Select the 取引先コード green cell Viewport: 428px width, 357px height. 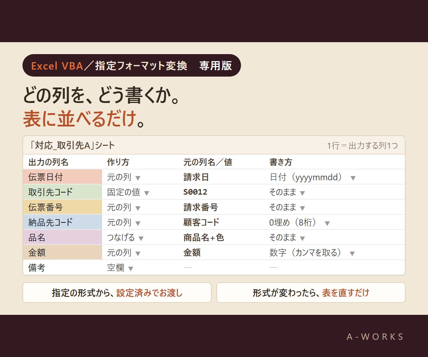tap(62, 193)
